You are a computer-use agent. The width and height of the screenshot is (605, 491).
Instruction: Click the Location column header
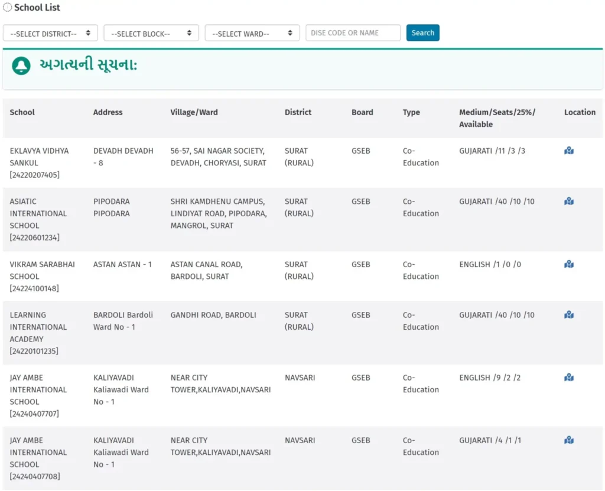(x=580, y=112)
